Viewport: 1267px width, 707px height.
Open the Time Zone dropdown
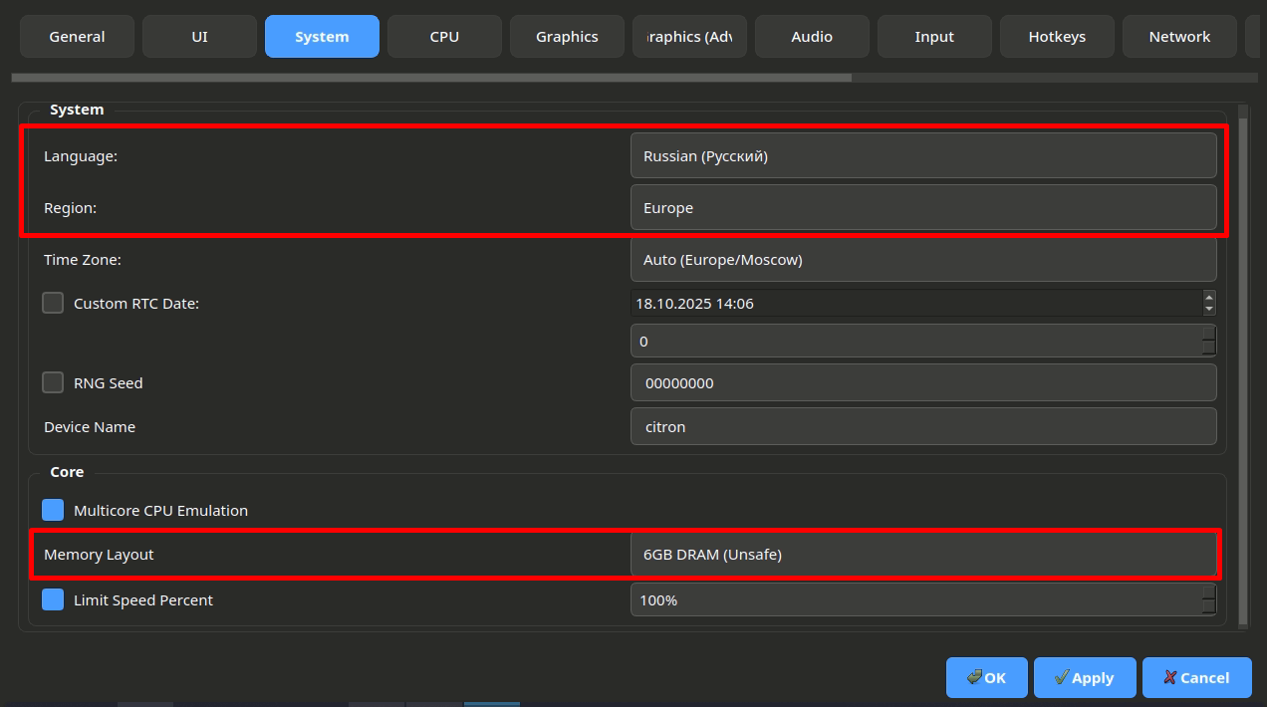coord(922,260)
